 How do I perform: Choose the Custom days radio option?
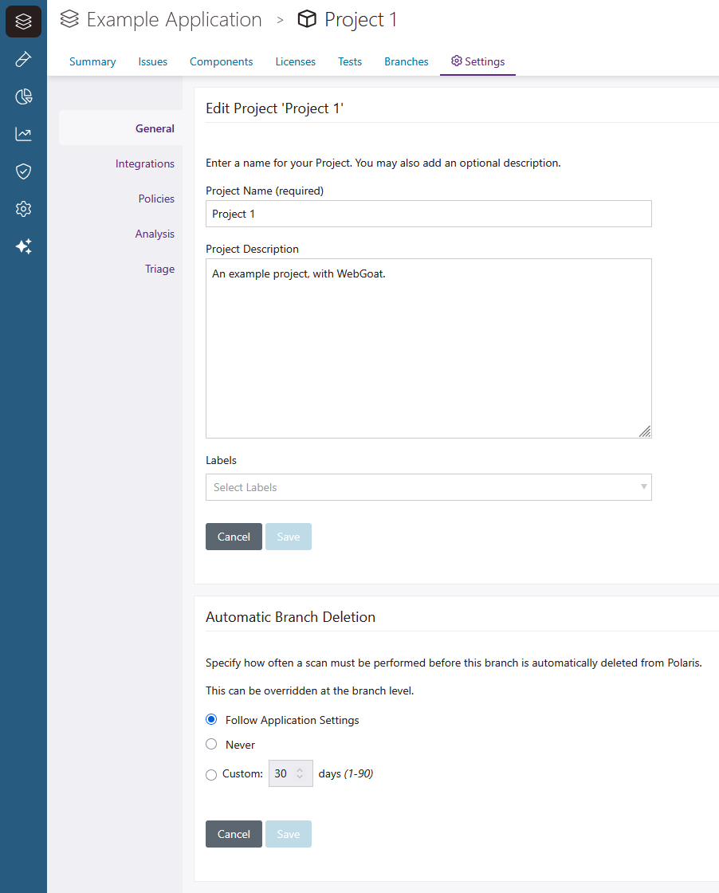click(211, 774)
